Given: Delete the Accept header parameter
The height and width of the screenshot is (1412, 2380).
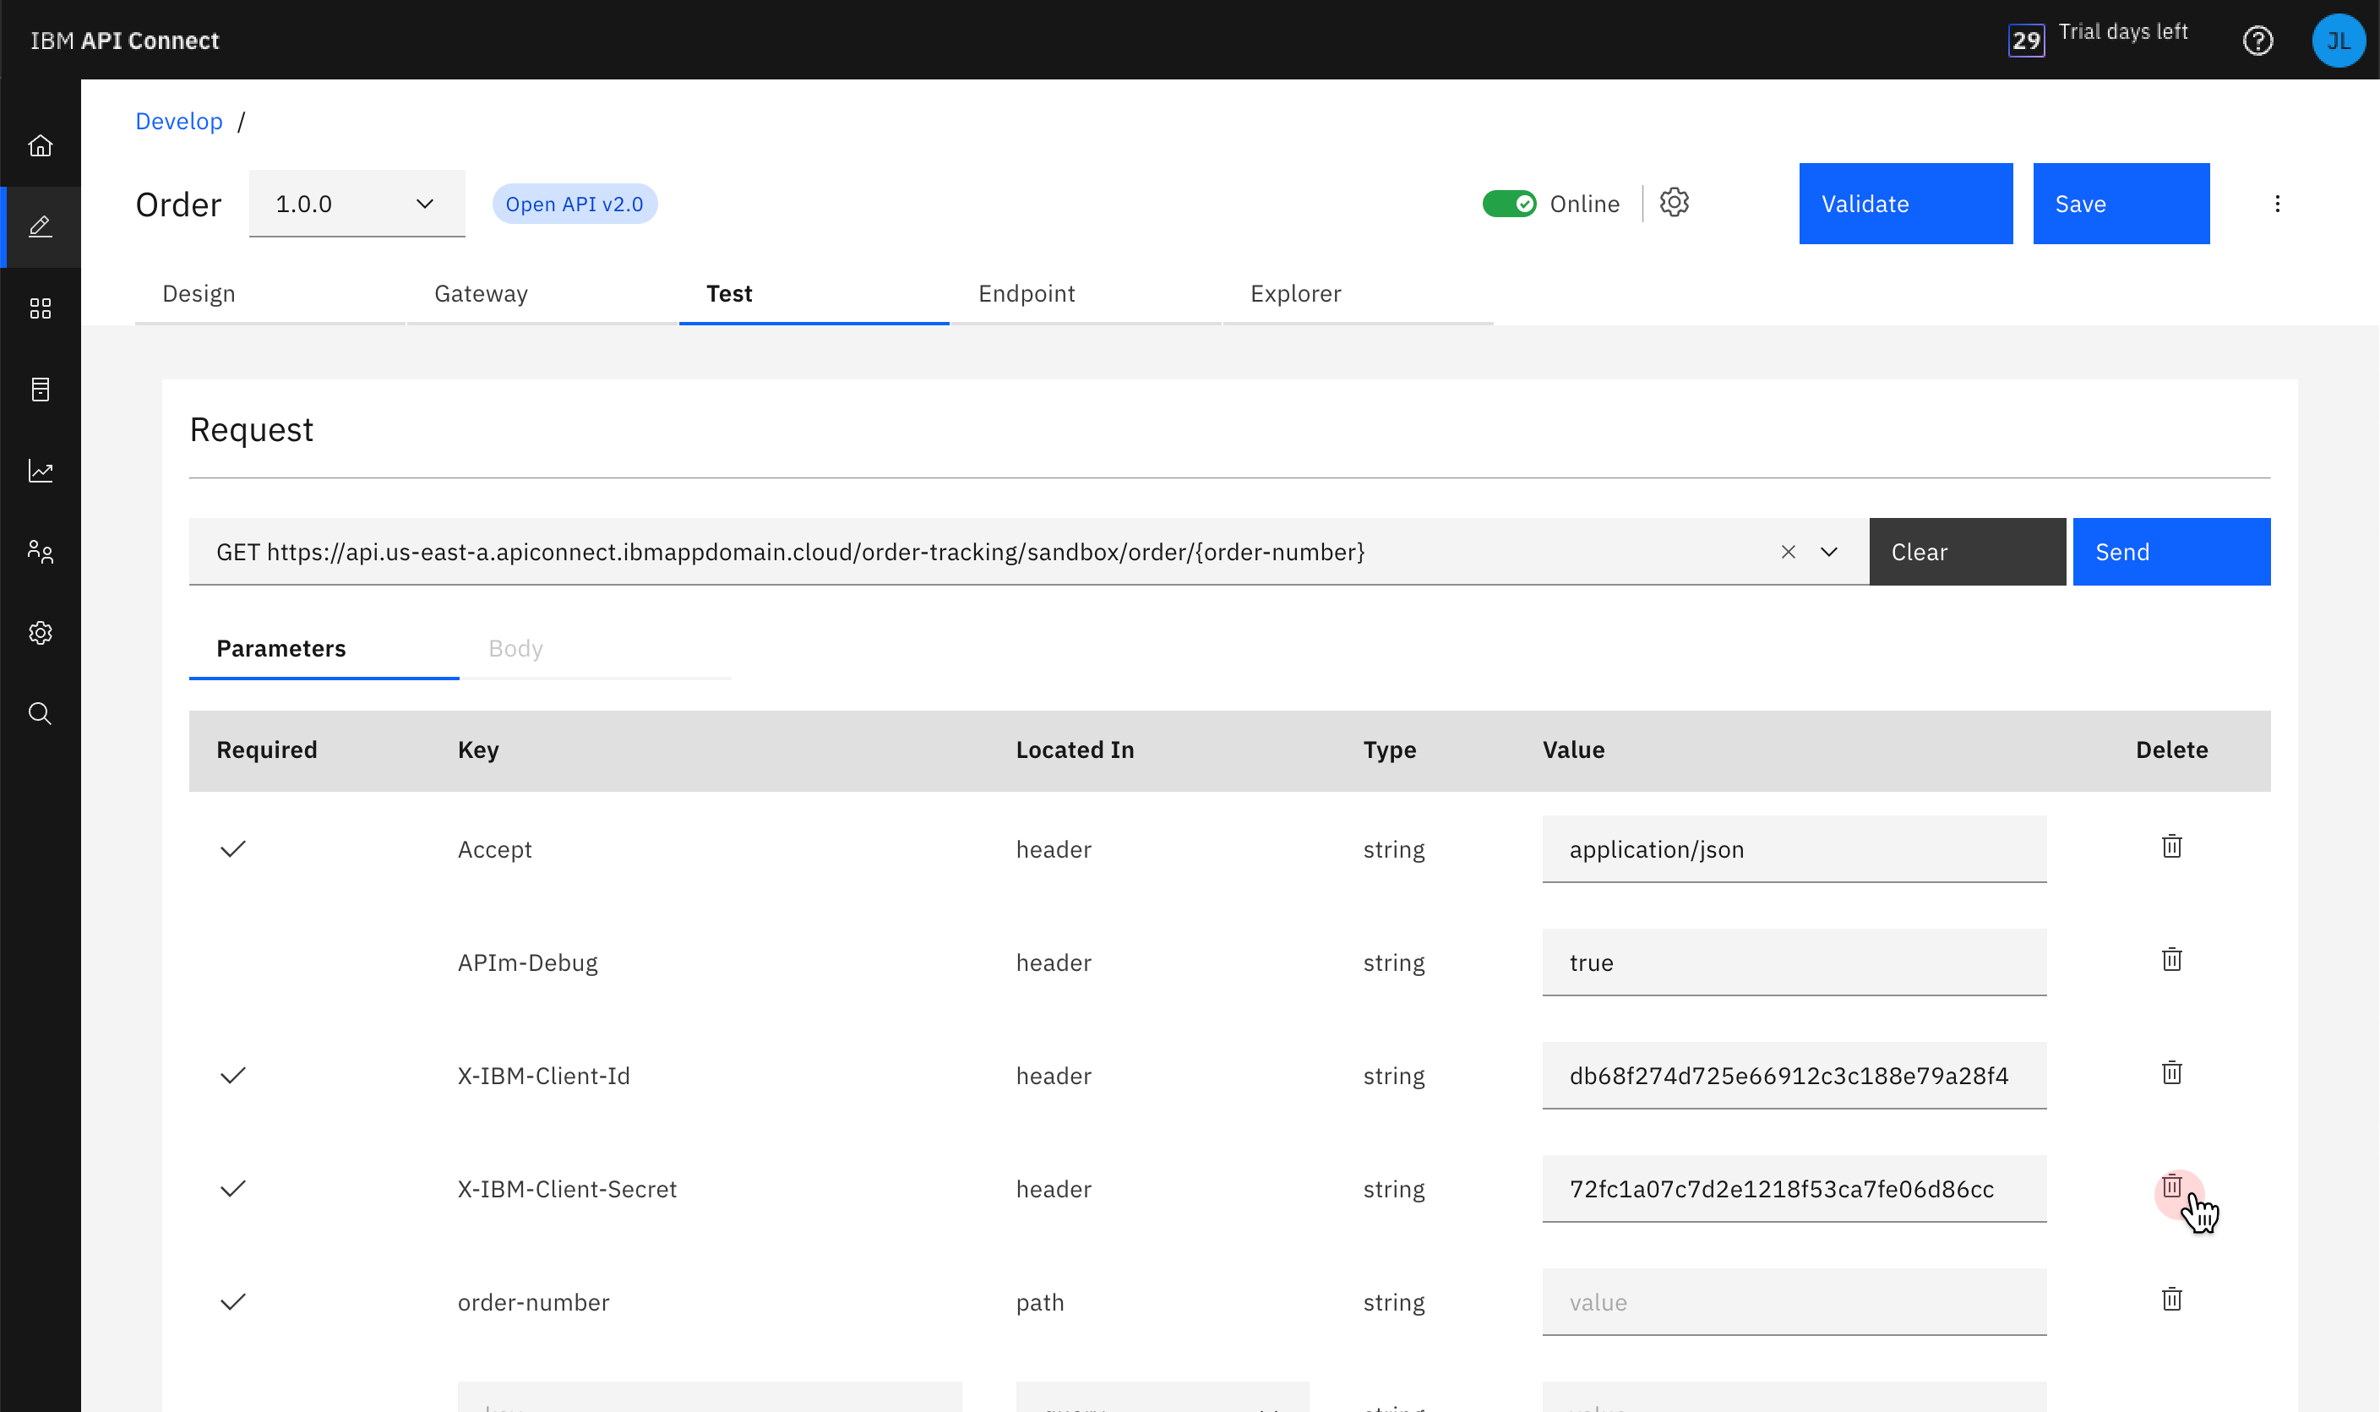Looking at the screenshot, I should tap(2170, 847).
